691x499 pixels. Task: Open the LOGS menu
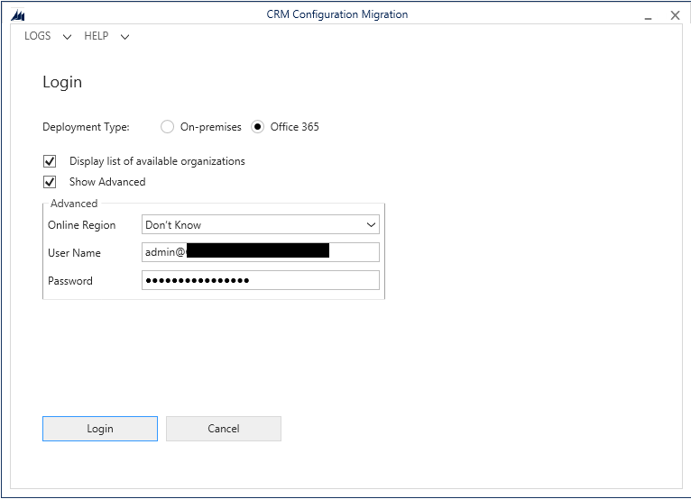click(38, 36)
